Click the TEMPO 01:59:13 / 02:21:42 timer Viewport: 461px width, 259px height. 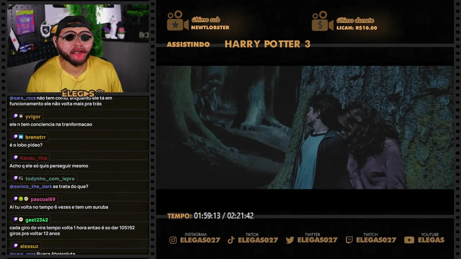[x=211, y=216]
